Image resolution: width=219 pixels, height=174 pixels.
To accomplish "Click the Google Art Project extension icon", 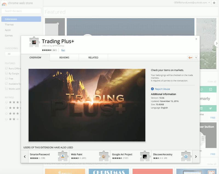I will [x=145, y=156].
